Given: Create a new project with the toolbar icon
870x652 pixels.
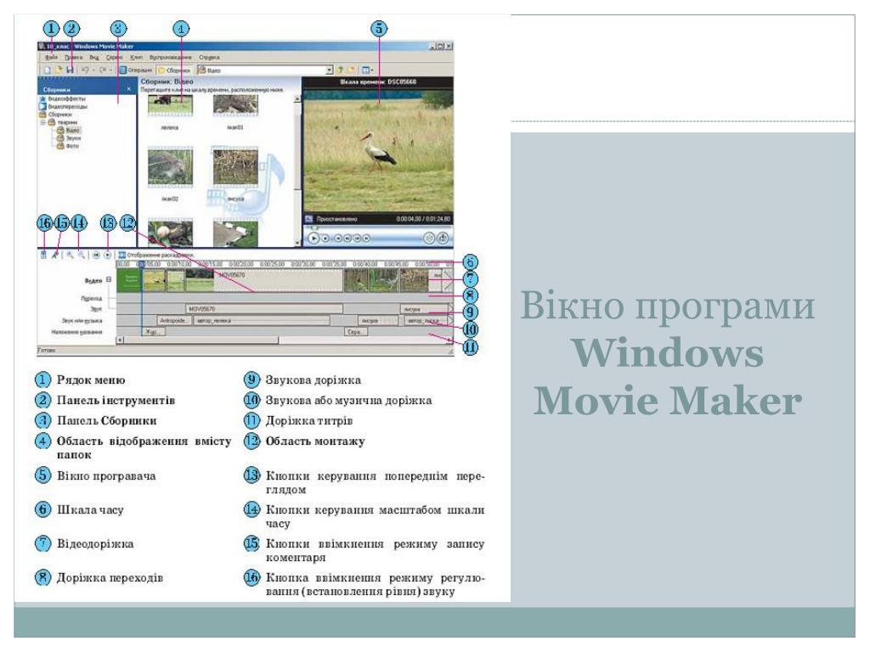Looking at the screenshot, I should [x=48, y=70].
